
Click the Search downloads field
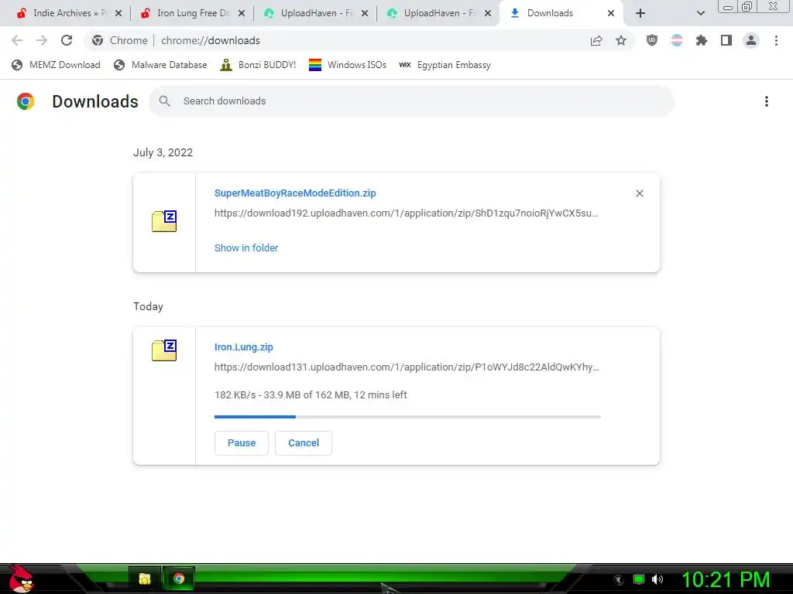pos(411,101)
